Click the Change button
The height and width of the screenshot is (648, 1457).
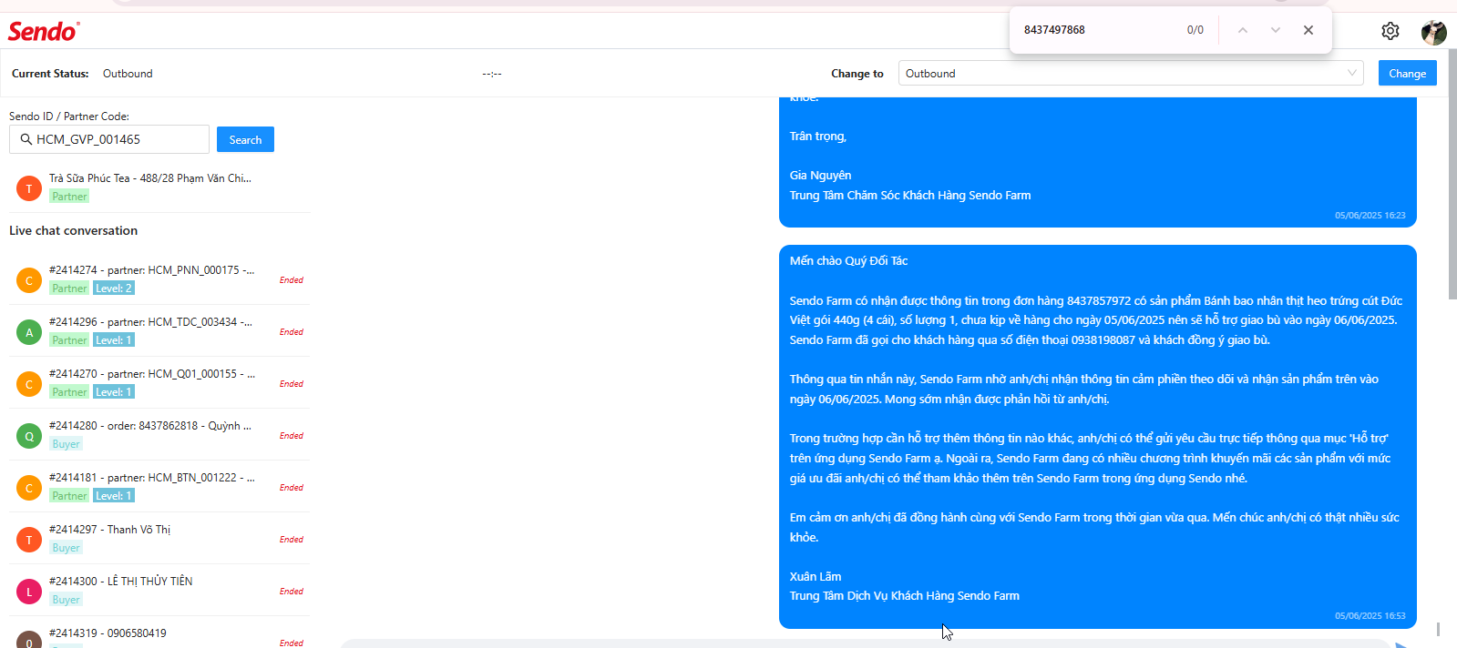(x=1407, y=74)
